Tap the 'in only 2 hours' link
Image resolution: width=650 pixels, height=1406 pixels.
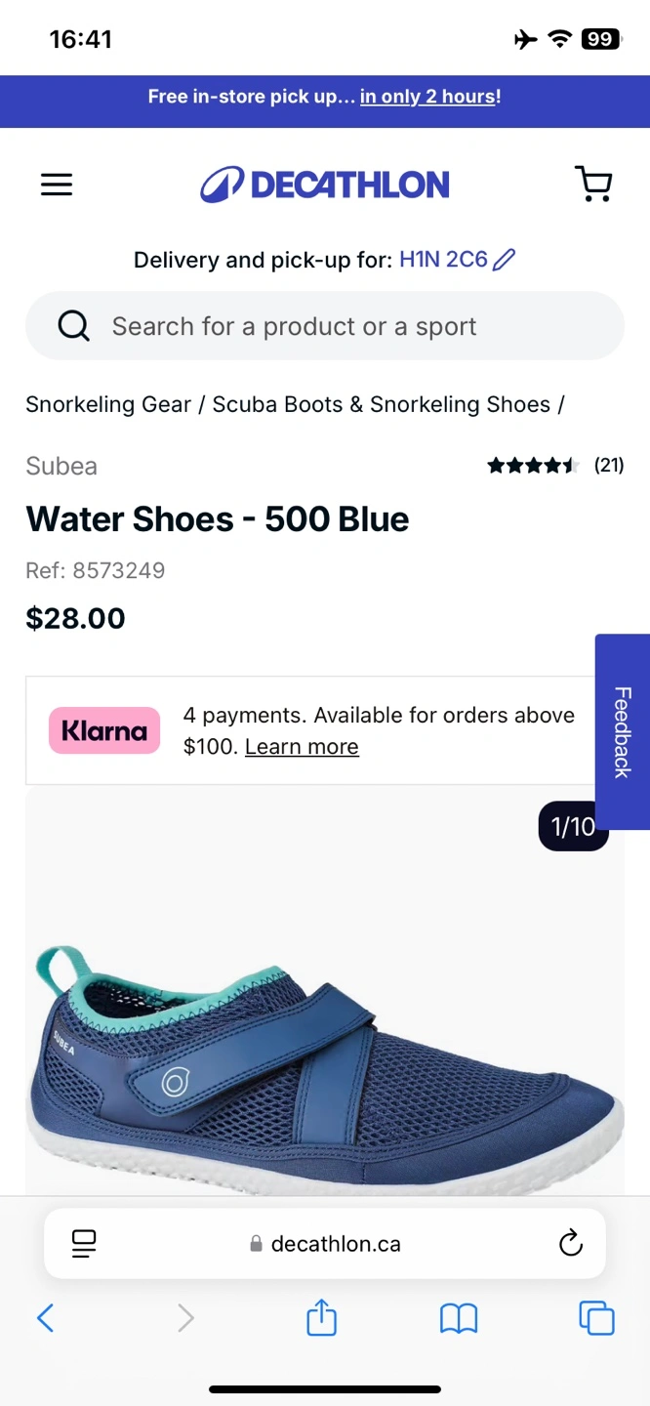(x=428, y=97)
